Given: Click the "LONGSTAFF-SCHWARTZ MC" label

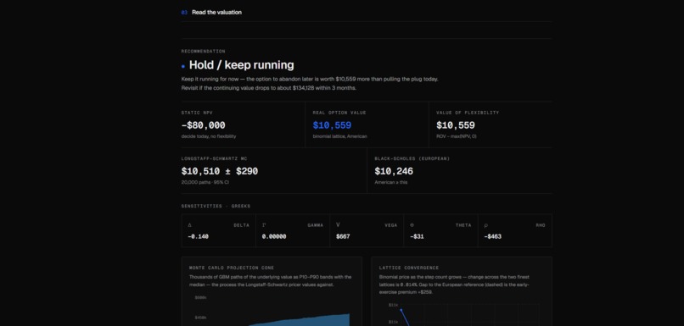Looking at the screenshot, I should (x=214, y=159).
